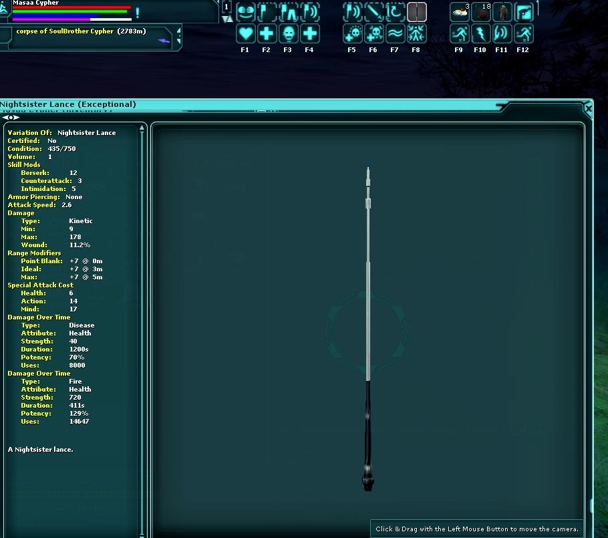Click the 'A Nightsister lance.' description text
Image resolution: width=608 pixels, height=538 pixels.
[40, 450]
